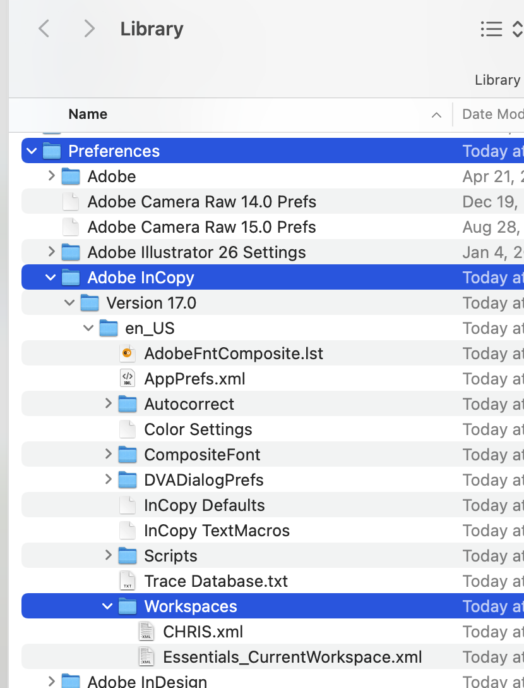Click the CompositeFont folder icon

coord(128,455)
